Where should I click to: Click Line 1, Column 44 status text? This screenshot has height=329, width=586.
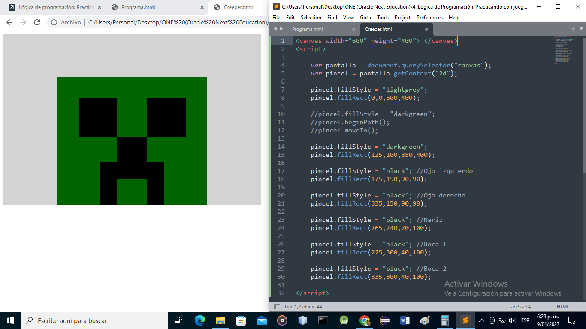point(303,307)
